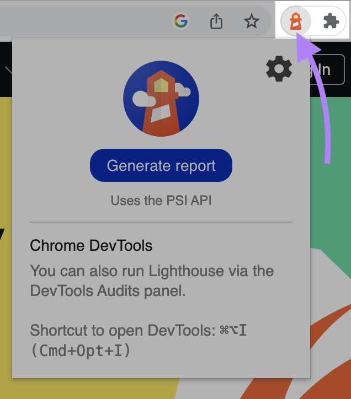The width and height of the screenshot is (351, 399).
Task: Click the (Cmd+Opt+I) shortcut text
Action: (x=81, y=351)
